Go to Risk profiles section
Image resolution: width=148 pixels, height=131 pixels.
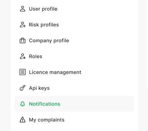(x=74, y=25)
